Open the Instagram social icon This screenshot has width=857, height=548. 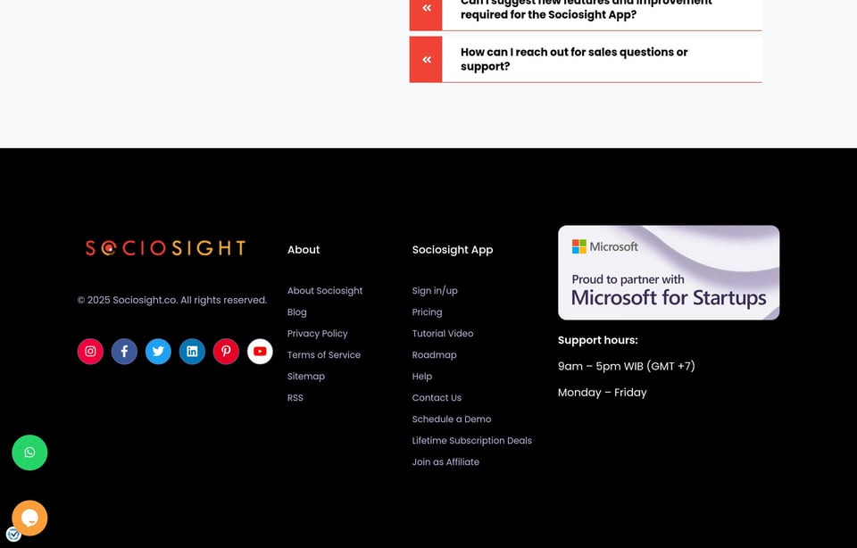(x=90, y=352)
